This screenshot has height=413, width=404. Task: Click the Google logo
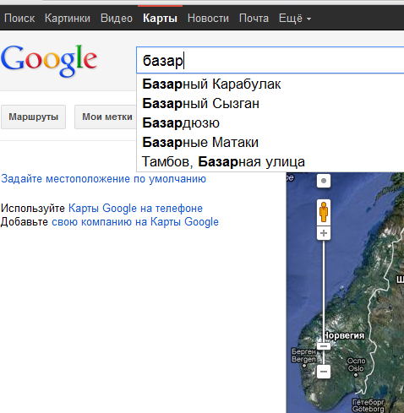coord(49,61)
